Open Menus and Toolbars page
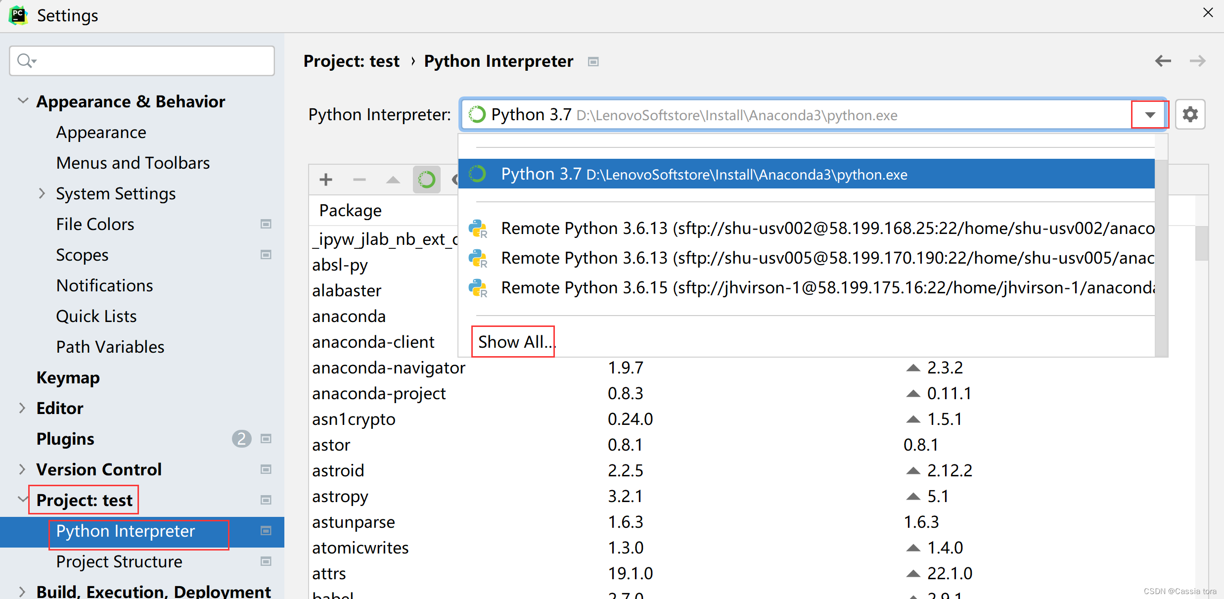The image size is (1224, 599). point(133,163)
